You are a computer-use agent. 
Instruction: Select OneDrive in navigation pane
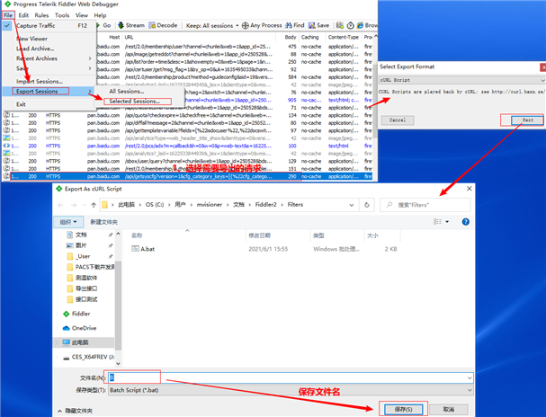pos(84,328)
